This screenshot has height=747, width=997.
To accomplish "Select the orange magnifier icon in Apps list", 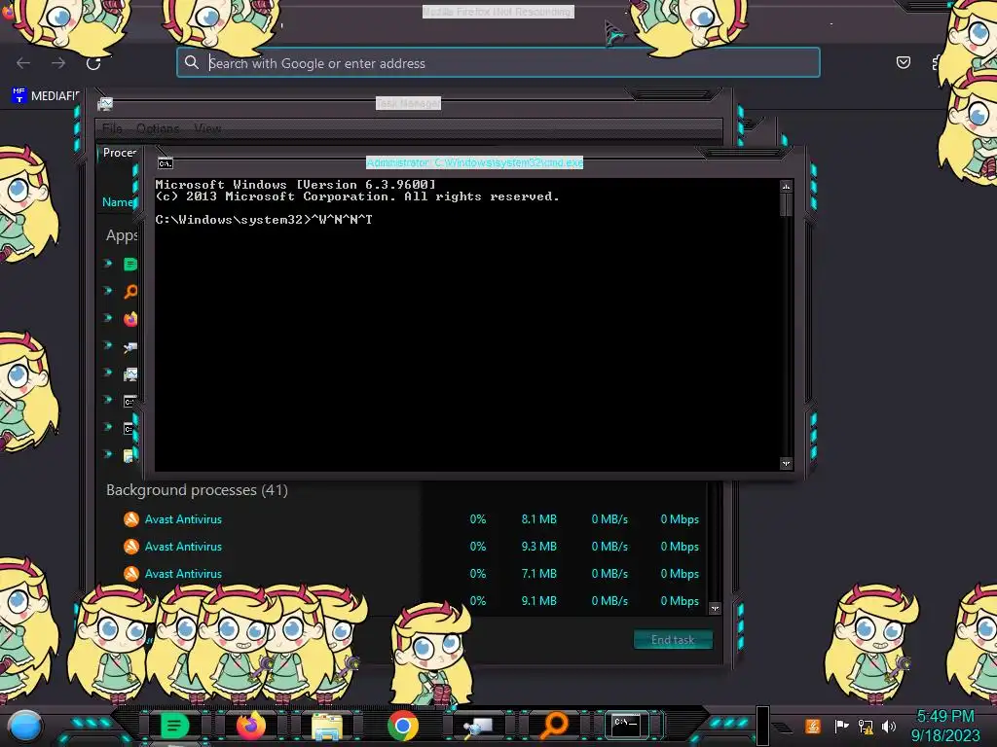I will (x=130, y=292).
